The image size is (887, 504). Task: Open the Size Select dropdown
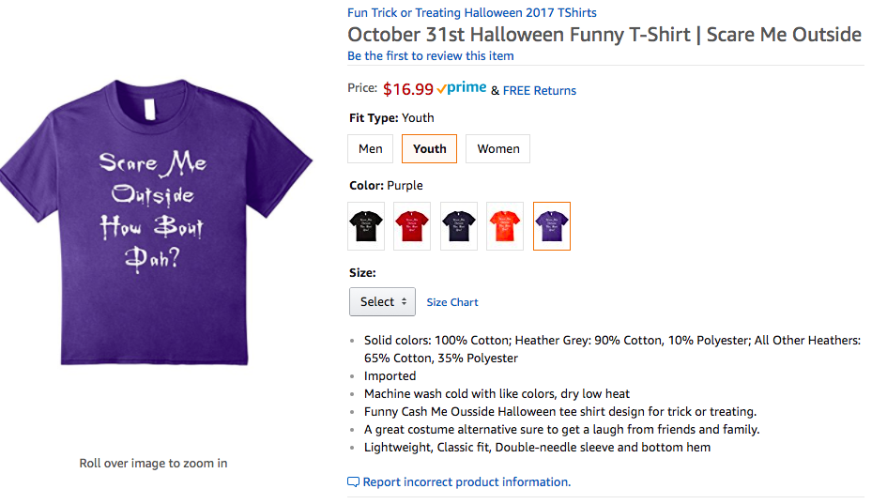[382, 302]
